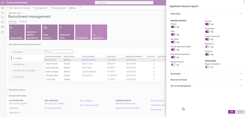Collapse Recruitment projects and interviews section
Screen dimensions: 247x117
(x=24, y=44)
